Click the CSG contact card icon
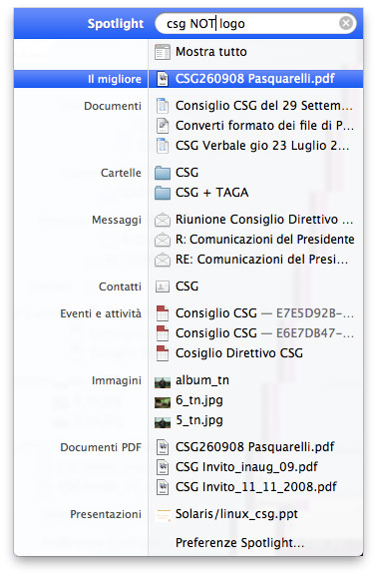377x576 pixels. click(163, 287)
